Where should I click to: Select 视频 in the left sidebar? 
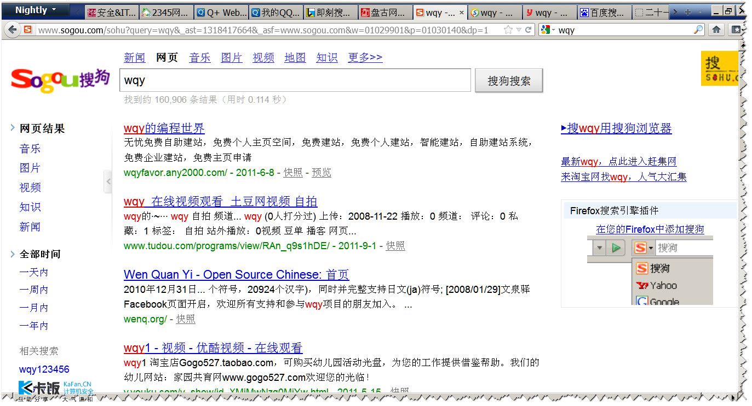(x=30, y=187)
